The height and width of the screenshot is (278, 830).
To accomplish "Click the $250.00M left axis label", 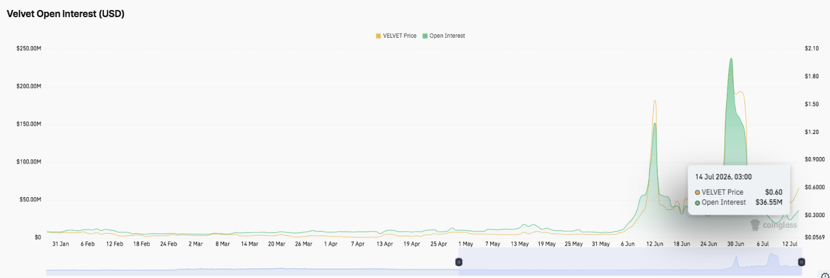I will tap(29, 48).
